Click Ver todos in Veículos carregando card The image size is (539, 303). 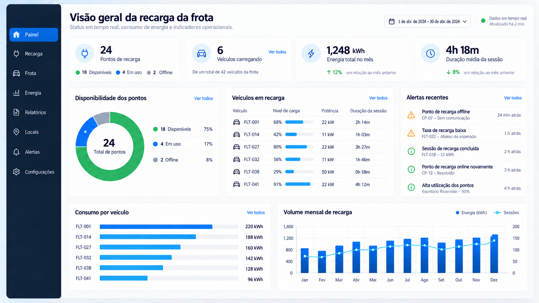point(277,52)
